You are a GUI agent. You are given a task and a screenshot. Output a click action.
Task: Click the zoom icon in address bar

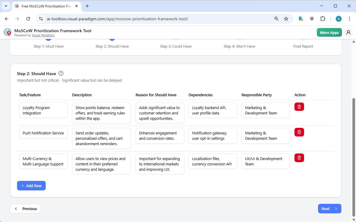point(276,18)
